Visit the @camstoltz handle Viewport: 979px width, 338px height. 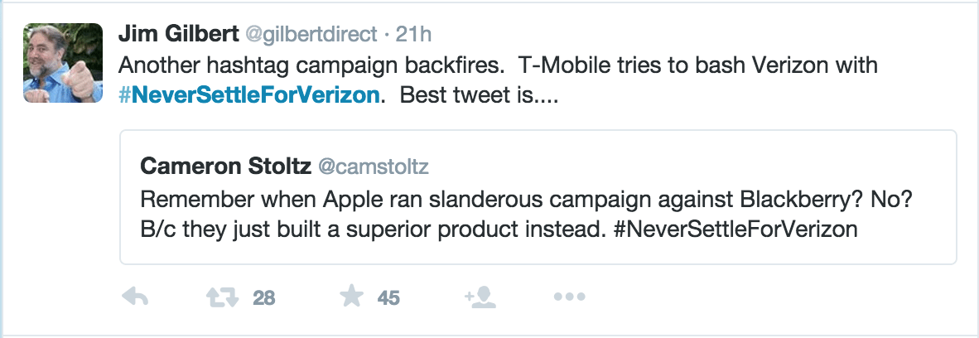(x=374, y=167)
